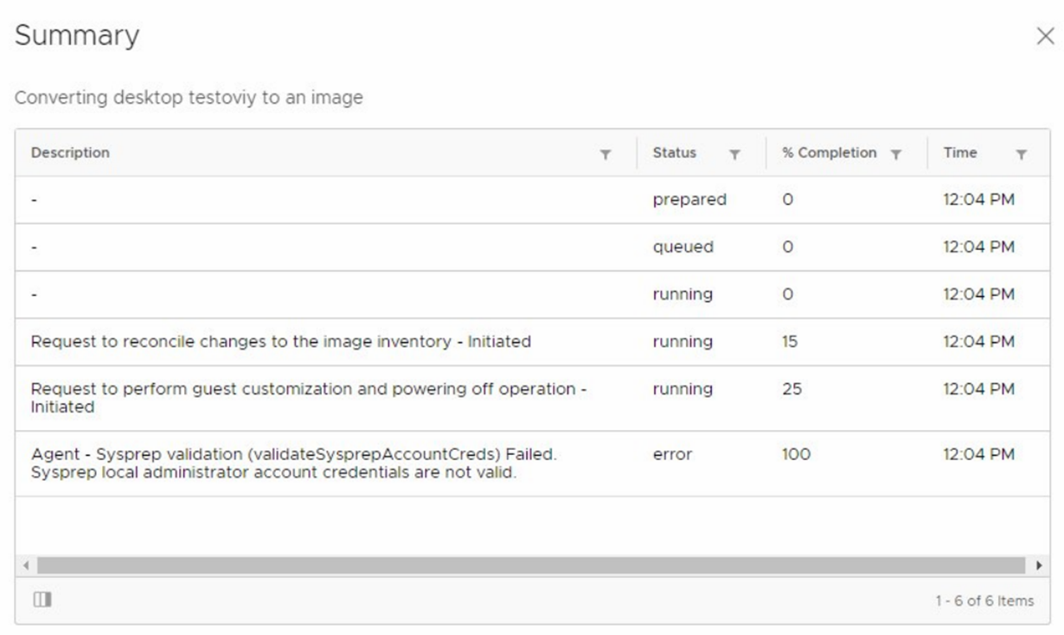Viewport: 1064px width, 635px height.
Task: Select the guest customization request row
Action: coord(308,397)
